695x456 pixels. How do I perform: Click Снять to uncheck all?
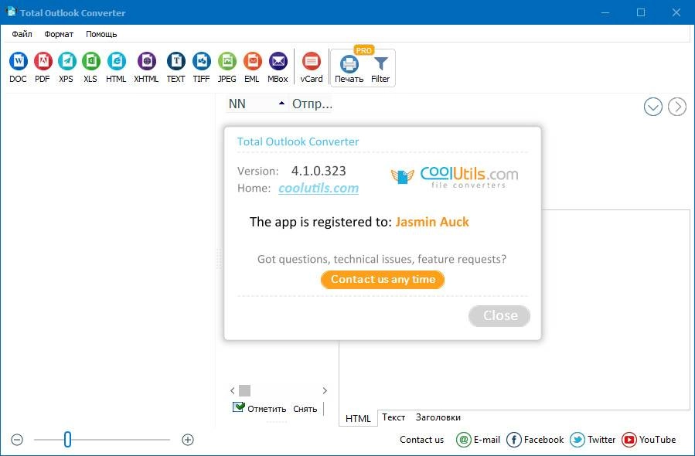click(x=305, y=409)
